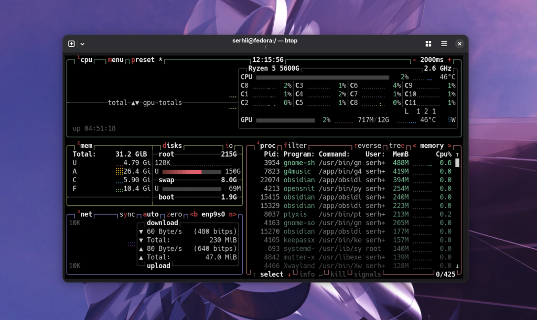Increase update interval with plus sign

[x=449, y=60]
